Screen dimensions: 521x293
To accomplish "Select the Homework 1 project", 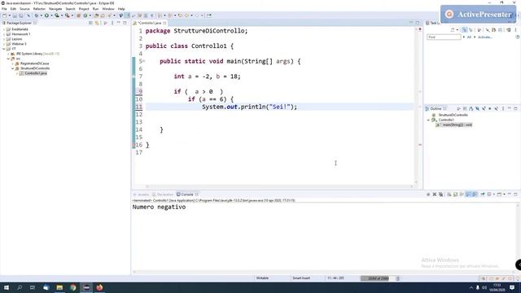I will 20,34.
